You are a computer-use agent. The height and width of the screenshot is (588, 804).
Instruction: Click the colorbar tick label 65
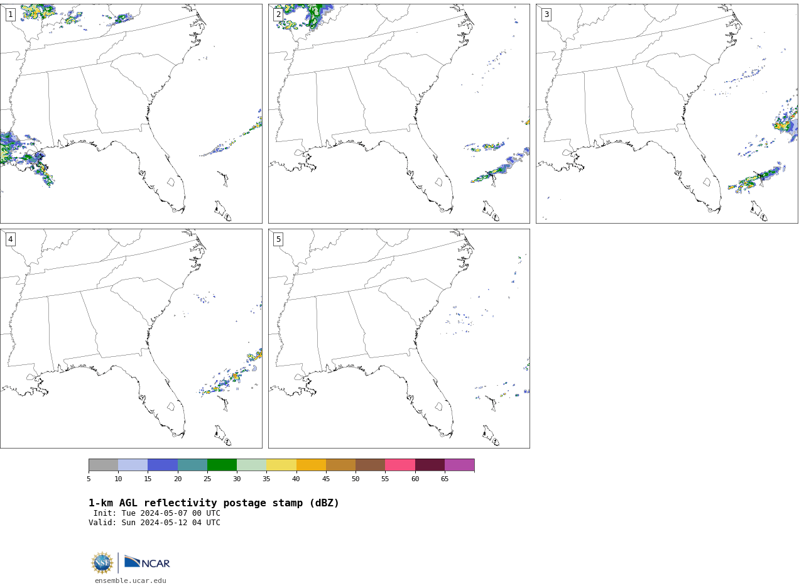pos(445,479)
